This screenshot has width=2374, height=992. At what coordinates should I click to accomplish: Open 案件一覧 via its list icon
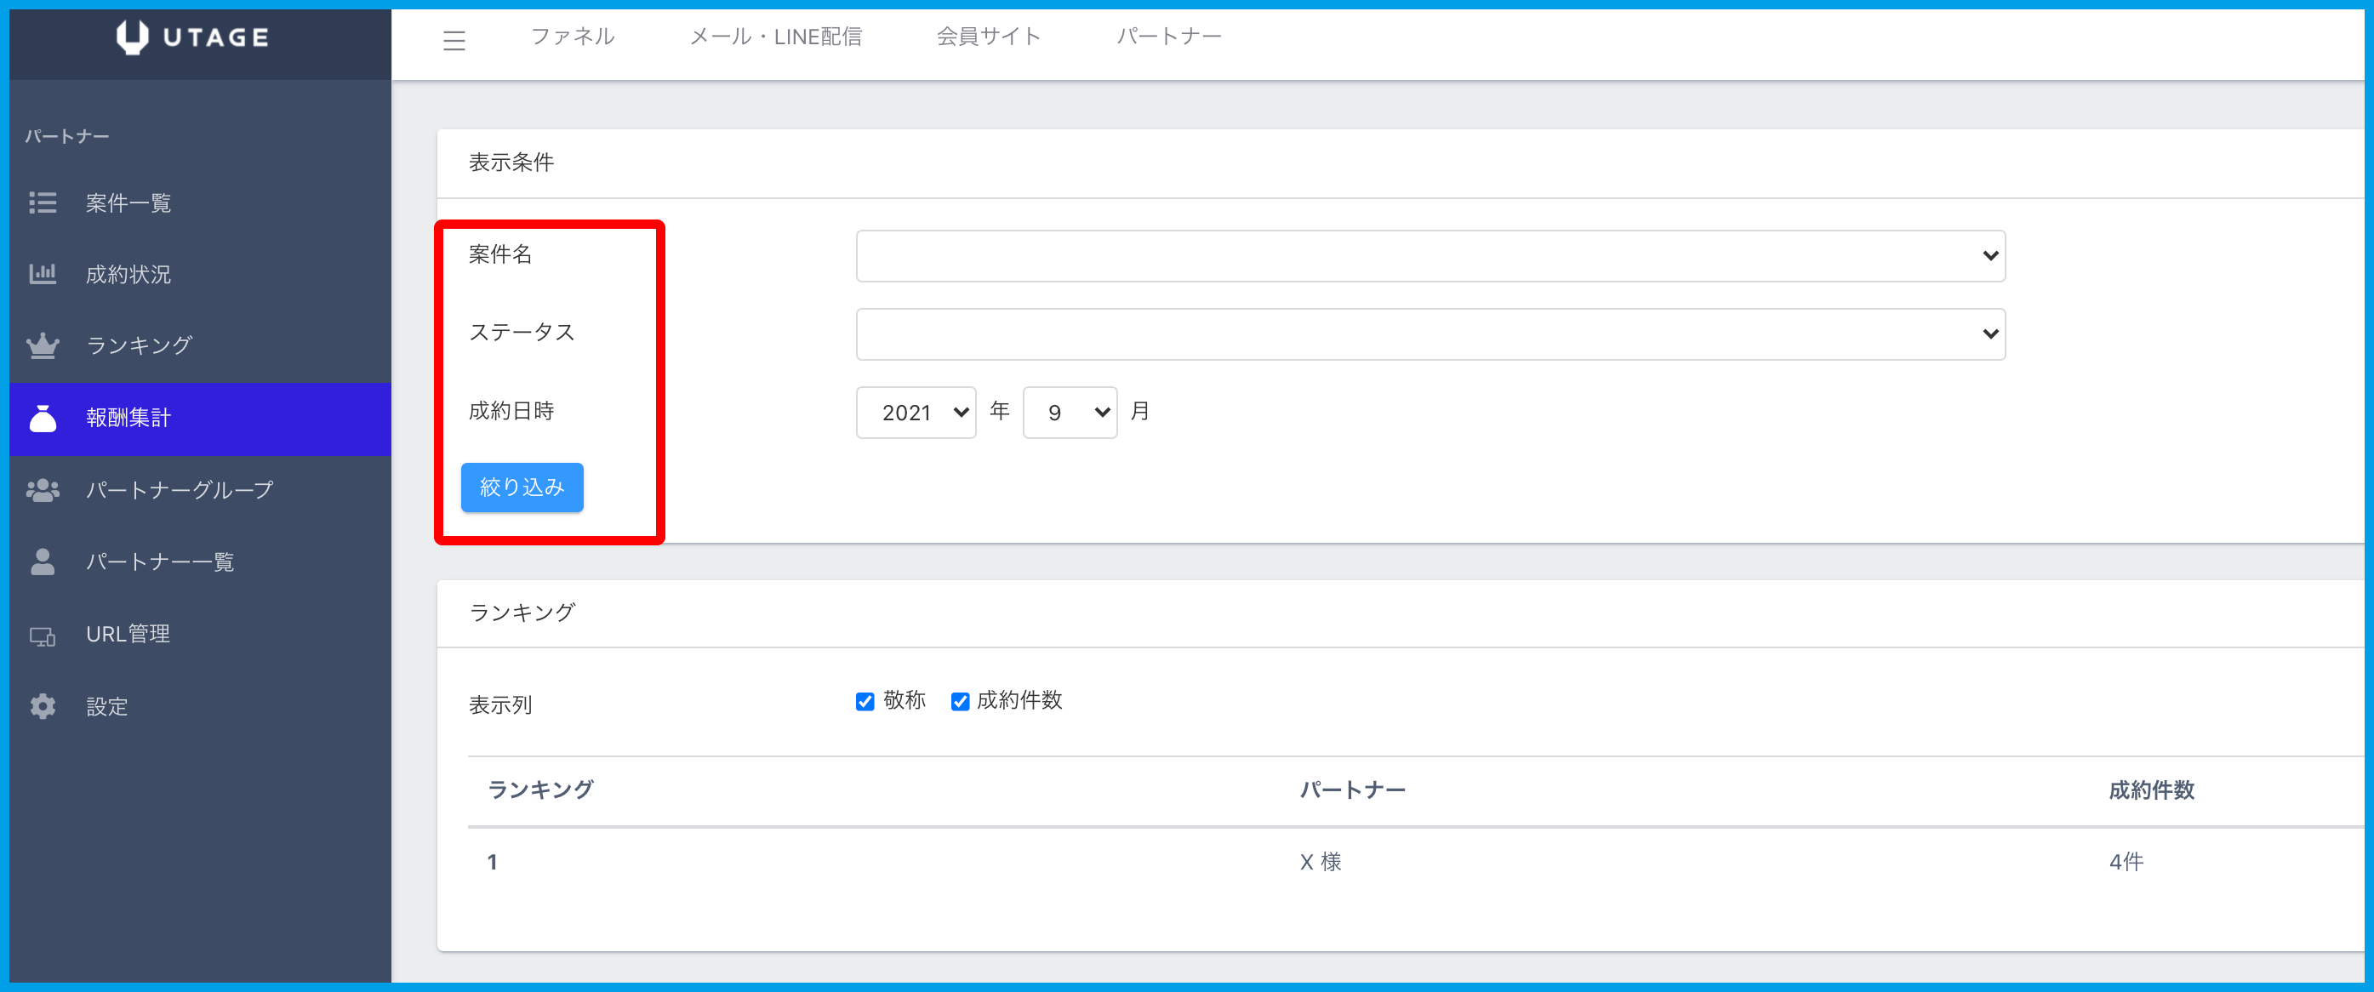pyautogui.click(x=43, y=202)
